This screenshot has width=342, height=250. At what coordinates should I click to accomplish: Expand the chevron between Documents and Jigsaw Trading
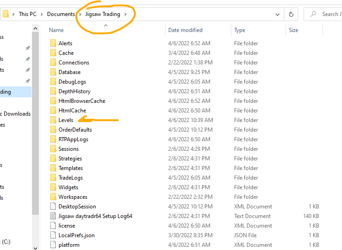click(x=80, y=14)
